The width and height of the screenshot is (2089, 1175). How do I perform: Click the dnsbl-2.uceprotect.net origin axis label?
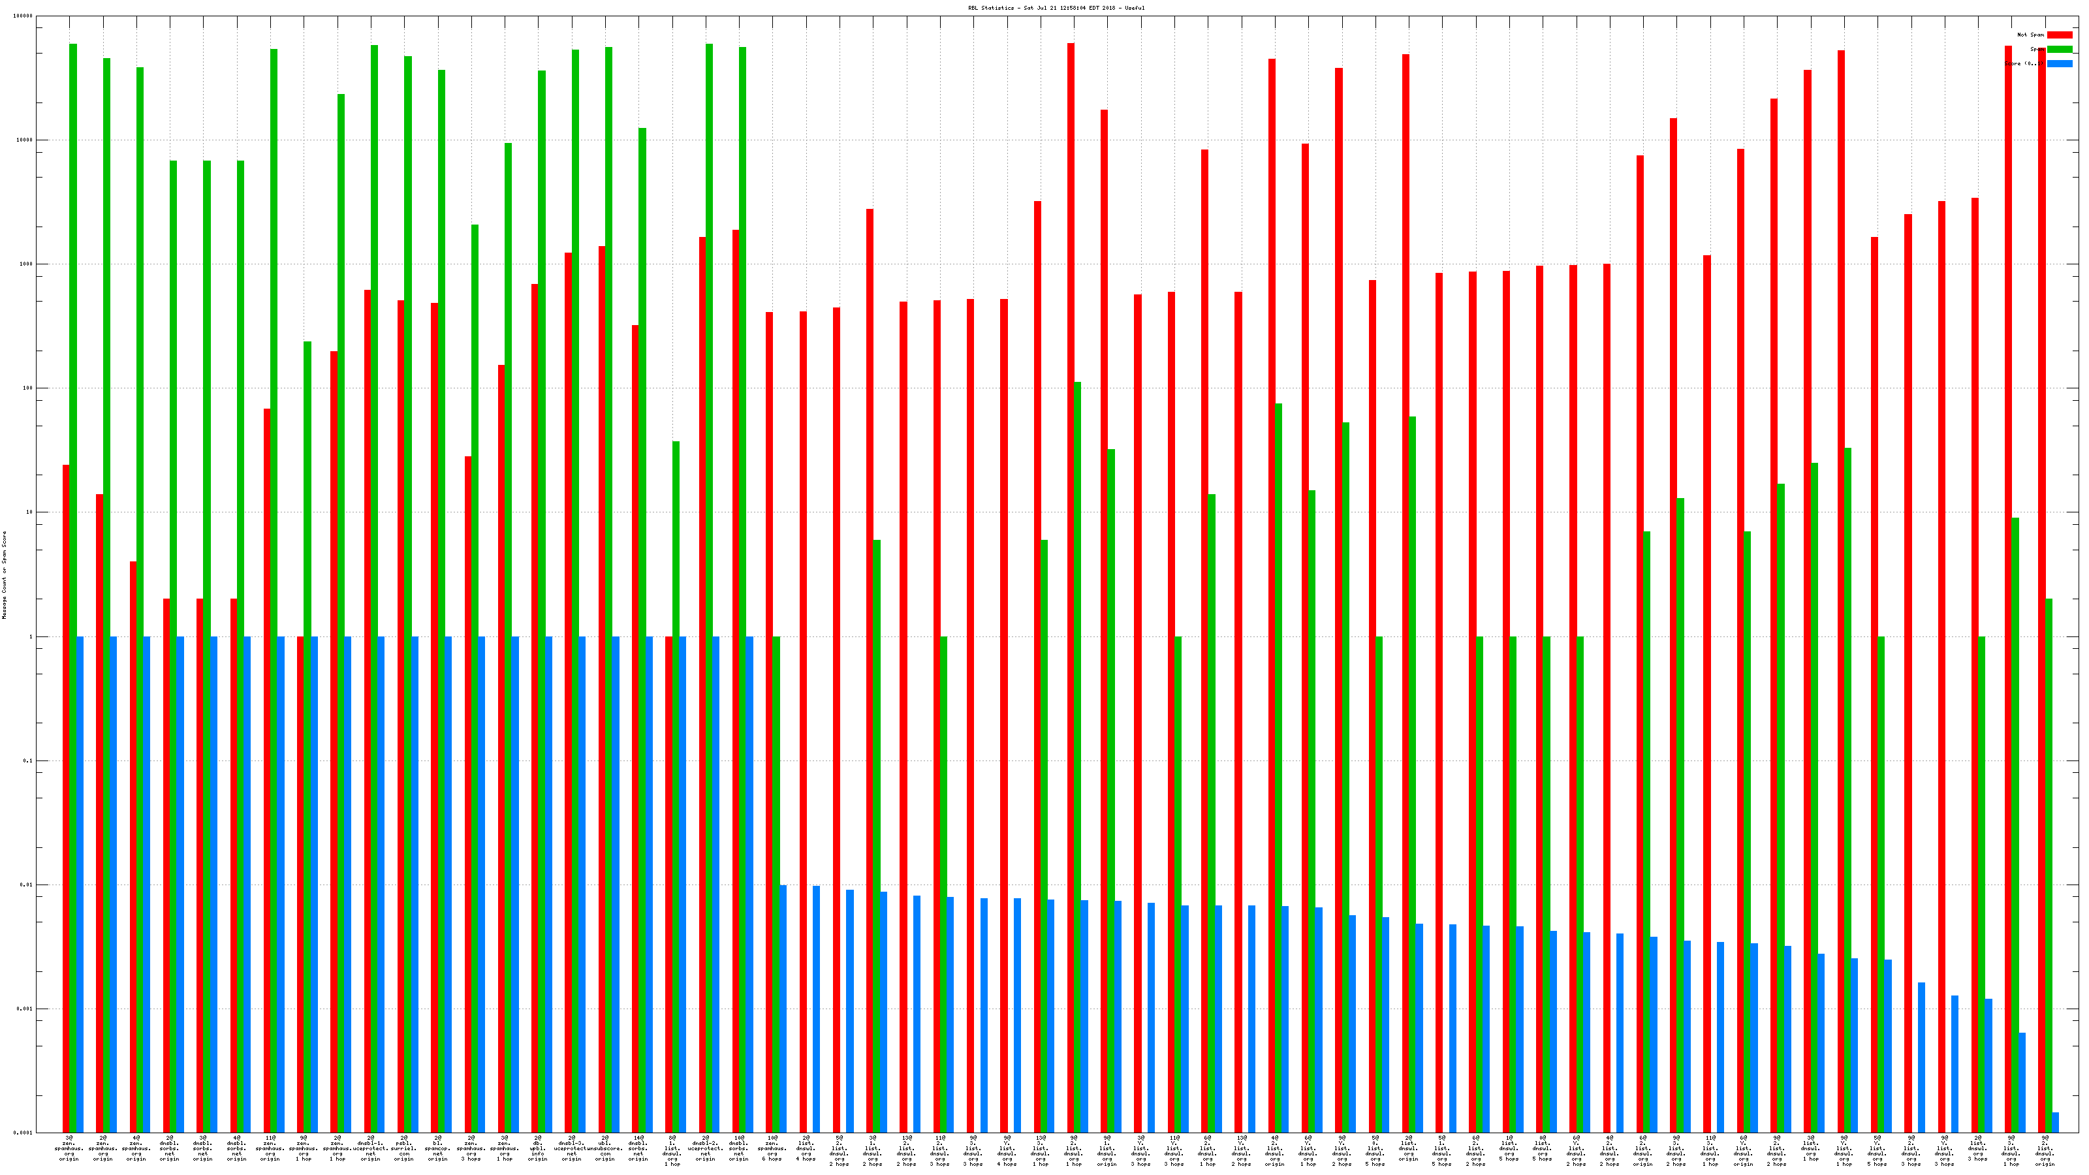click(706, 1148)
